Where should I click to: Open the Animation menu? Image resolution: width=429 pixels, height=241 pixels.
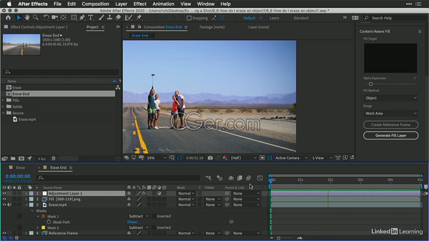point(163,4)
